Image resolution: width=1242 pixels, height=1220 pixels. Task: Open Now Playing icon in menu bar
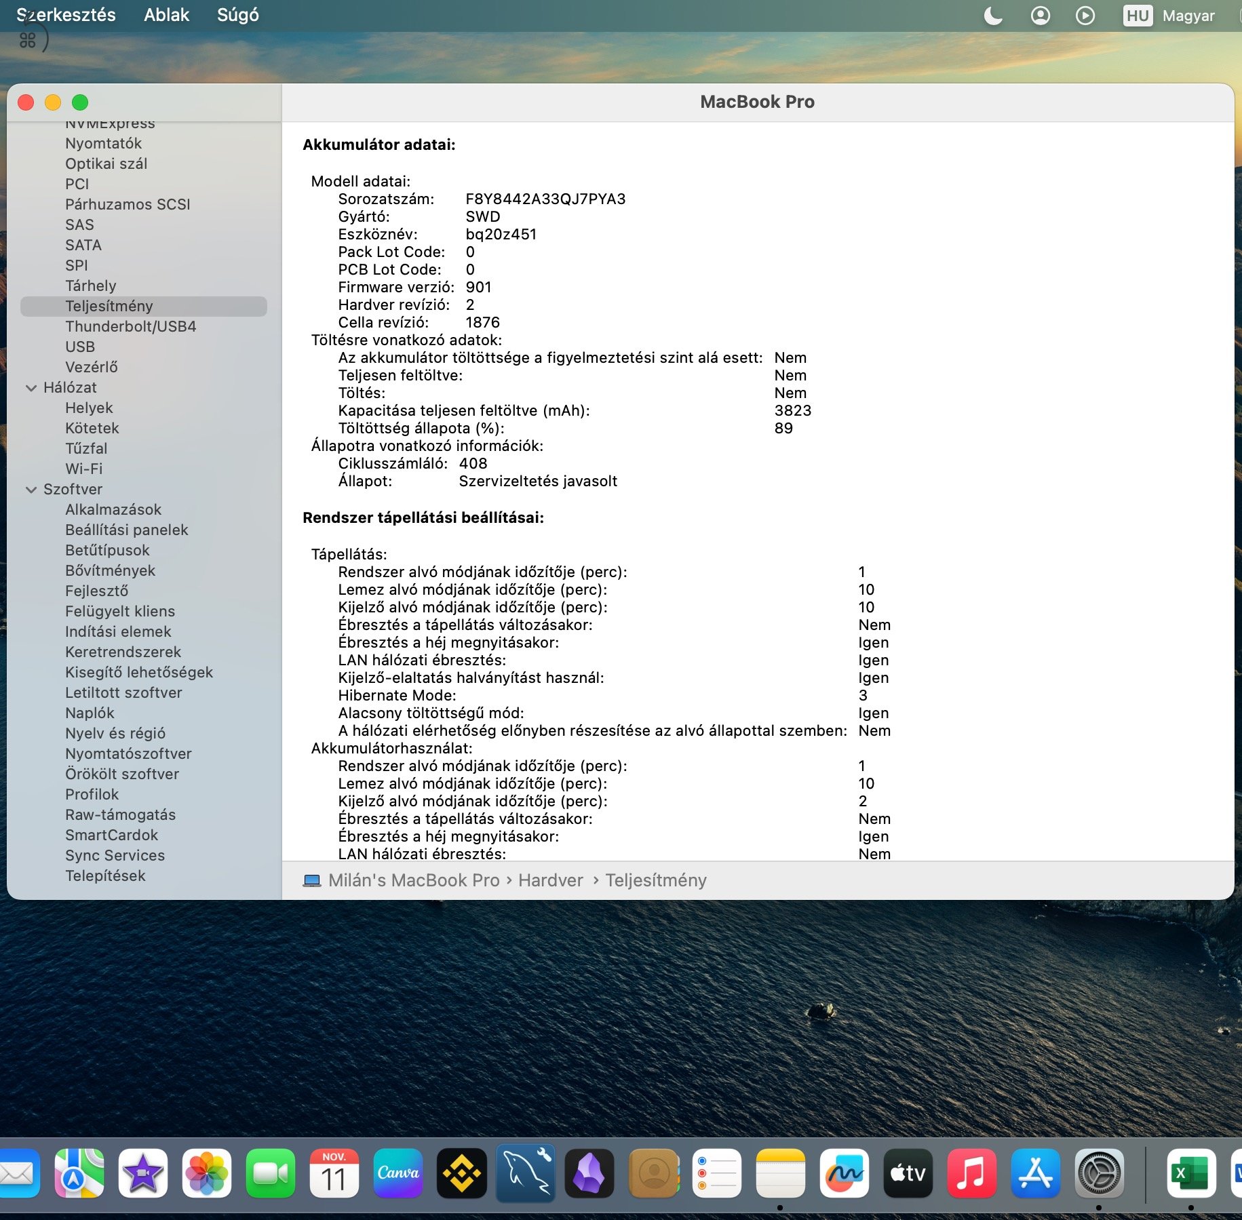pos(1085,16)
